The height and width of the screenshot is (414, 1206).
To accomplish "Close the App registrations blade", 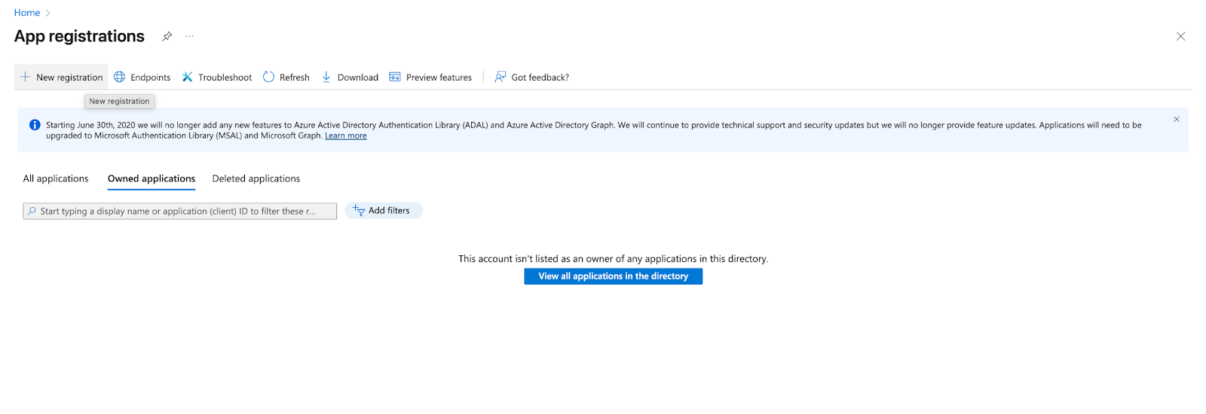I will click(x=1180, y=36).
